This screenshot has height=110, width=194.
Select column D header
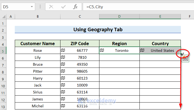[119, 17]
